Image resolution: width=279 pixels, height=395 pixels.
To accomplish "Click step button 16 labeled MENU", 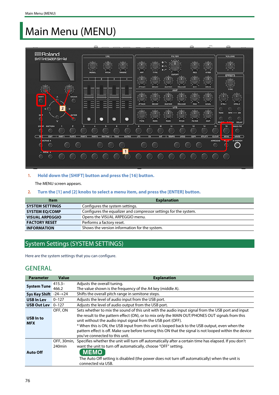I will click(x=226, y=131).
